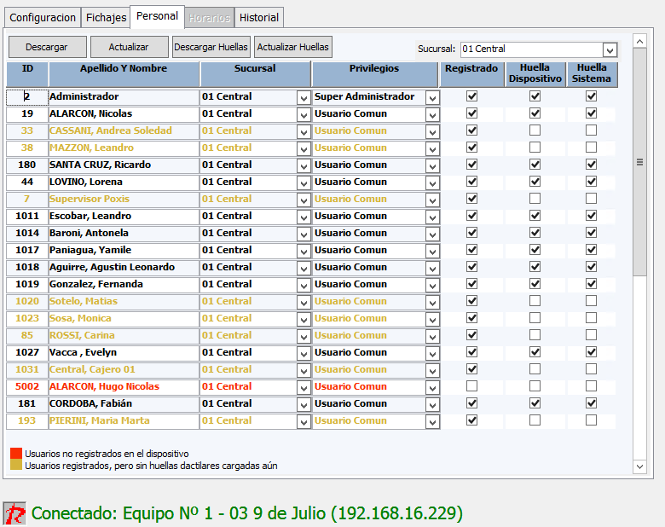Click the name field of Escobar, Leandro
The height and width of the screenshot is (527, 665).
tap(124, 216)
